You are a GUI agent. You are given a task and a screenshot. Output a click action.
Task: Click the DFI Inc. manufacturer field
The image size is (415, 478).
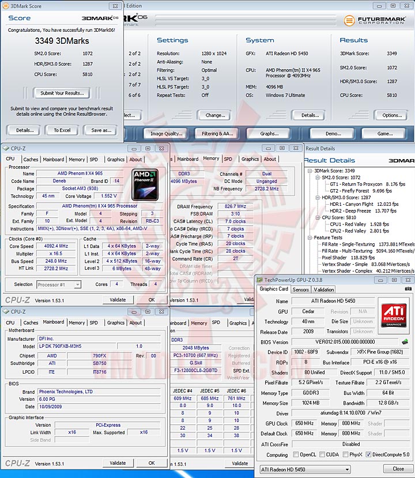pyautogui.click(x=99, y=338)
